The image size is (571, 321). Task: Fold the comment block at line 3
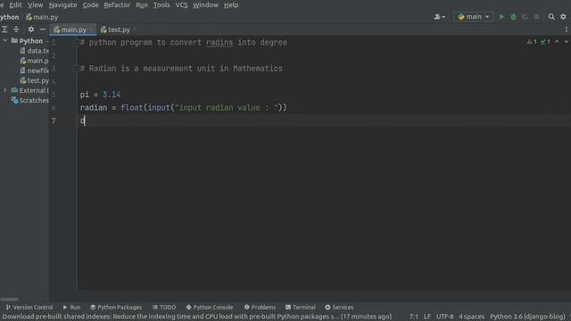[76, 69]
